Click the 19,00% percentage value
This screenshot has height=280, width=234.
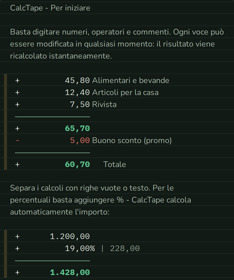[80, 248]
